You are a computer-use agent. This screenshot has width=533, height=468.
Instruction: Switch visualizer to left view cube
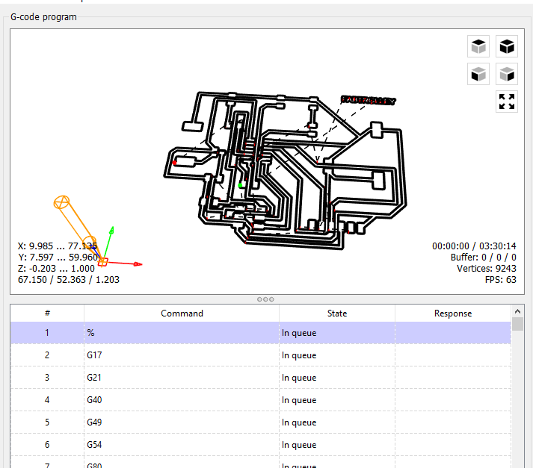pos(507,74)
